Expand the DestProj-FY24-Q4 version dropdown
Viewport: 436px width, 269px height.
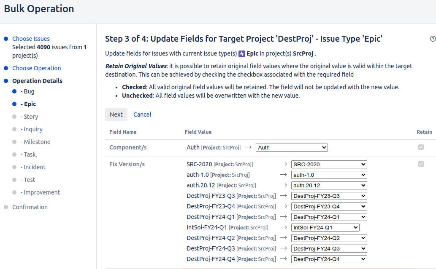(329, 259)
